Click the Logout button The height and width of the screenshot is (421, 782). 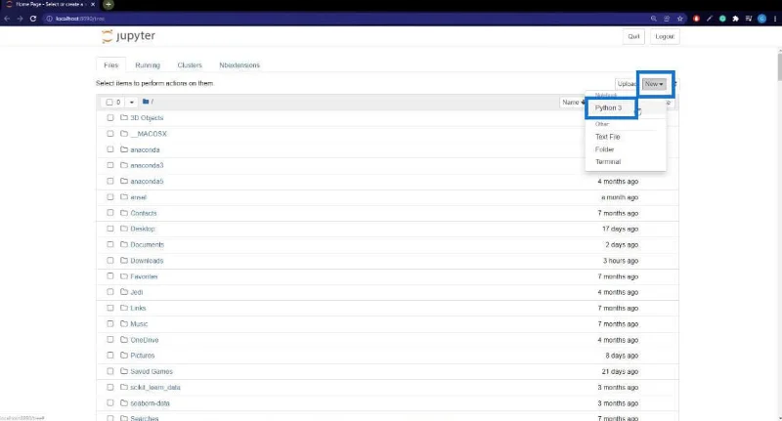pyautogui.click(x=665, y=36)
